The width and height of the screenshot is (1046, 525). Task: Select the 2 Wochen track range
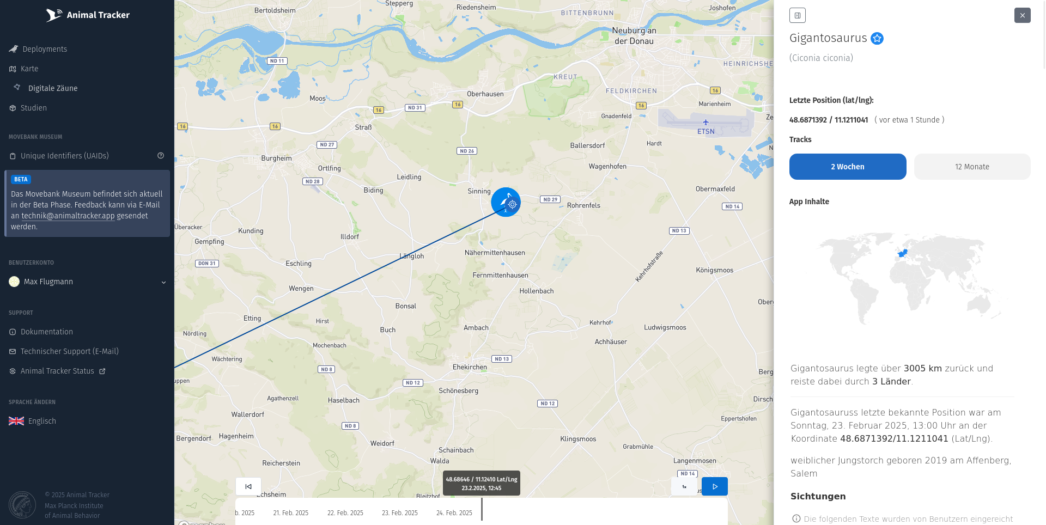[847, 167]
